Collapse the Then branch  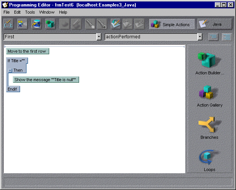pos(10,70)
